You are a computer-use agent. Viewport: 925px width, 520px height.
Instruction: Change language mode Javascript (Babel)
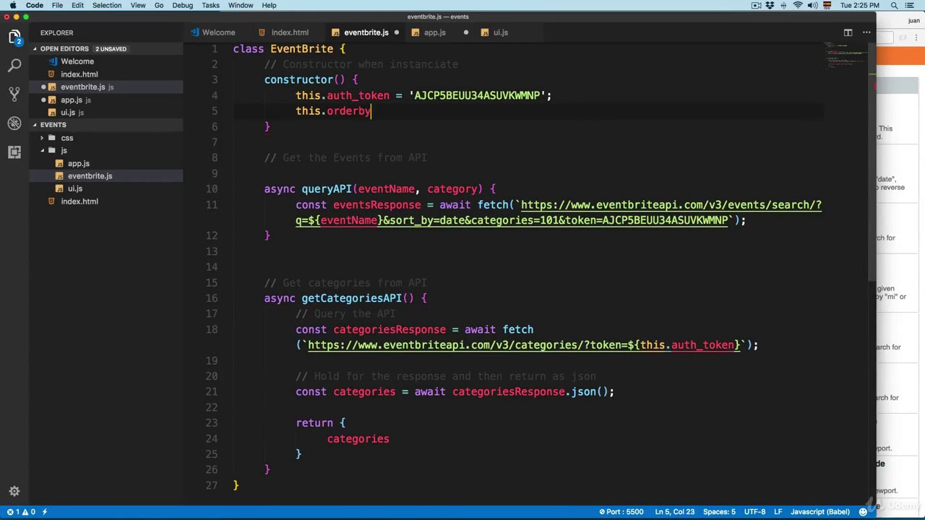click(820, 512)
